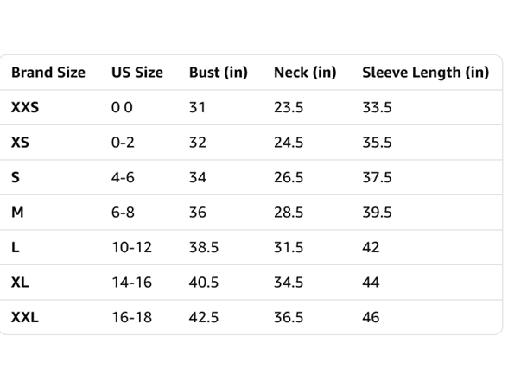Image resolution: width=508 pixels, height=381 pixels.
Task: Click the bust value 38.5
Action: coord(204,247)
